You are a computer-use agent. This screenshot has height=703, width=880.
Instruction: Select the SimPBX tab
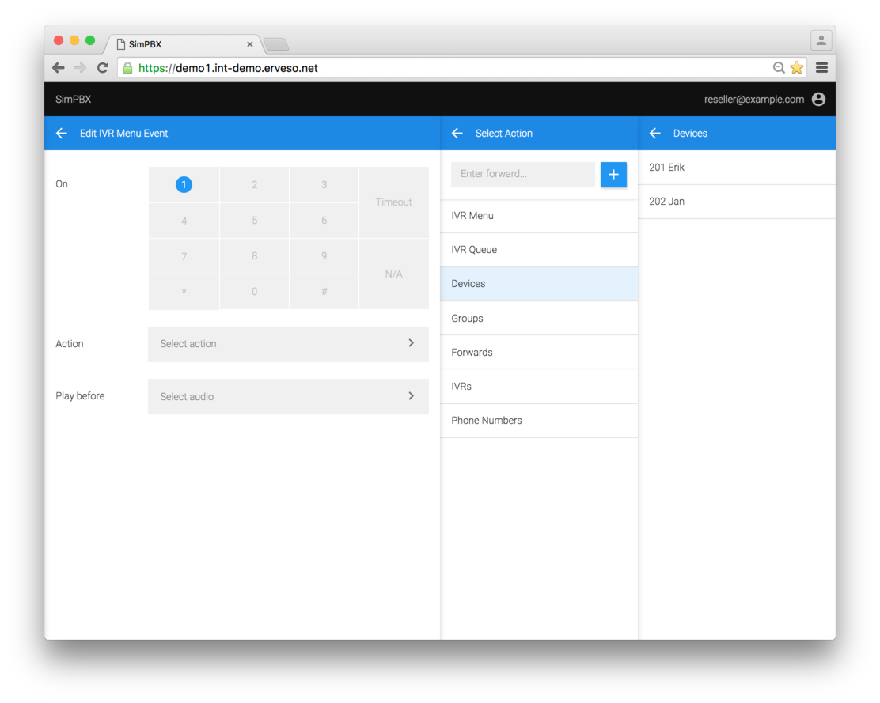click(182, 44)
